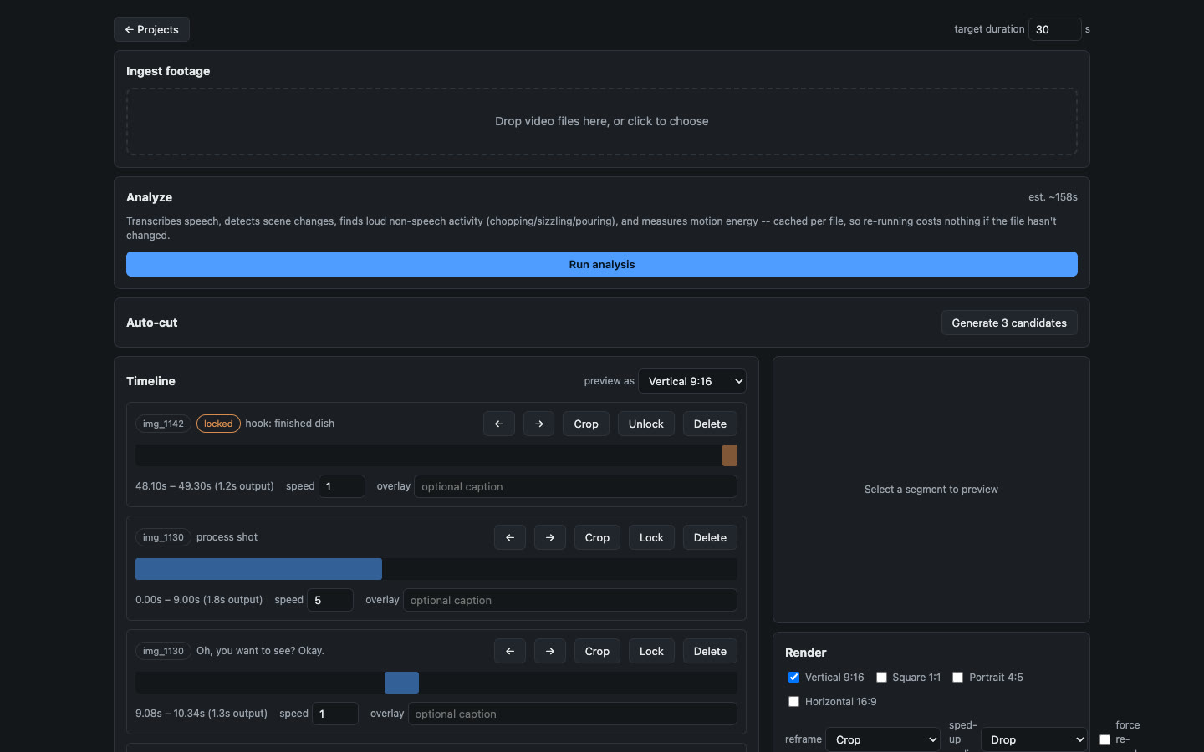Crop the hook: finished dish segment

[x=586, y=424]
